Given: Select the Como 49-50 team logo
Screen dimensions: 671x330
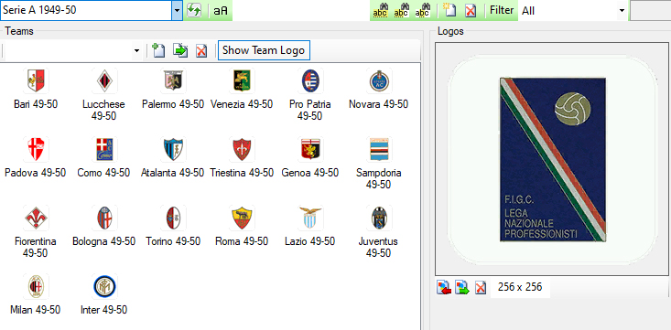Looking at the screenshot, I should tap(104, 149).
